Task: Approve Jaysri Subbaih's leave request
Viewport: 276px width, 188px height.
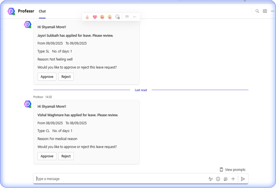Action: [x=47, y=77]
